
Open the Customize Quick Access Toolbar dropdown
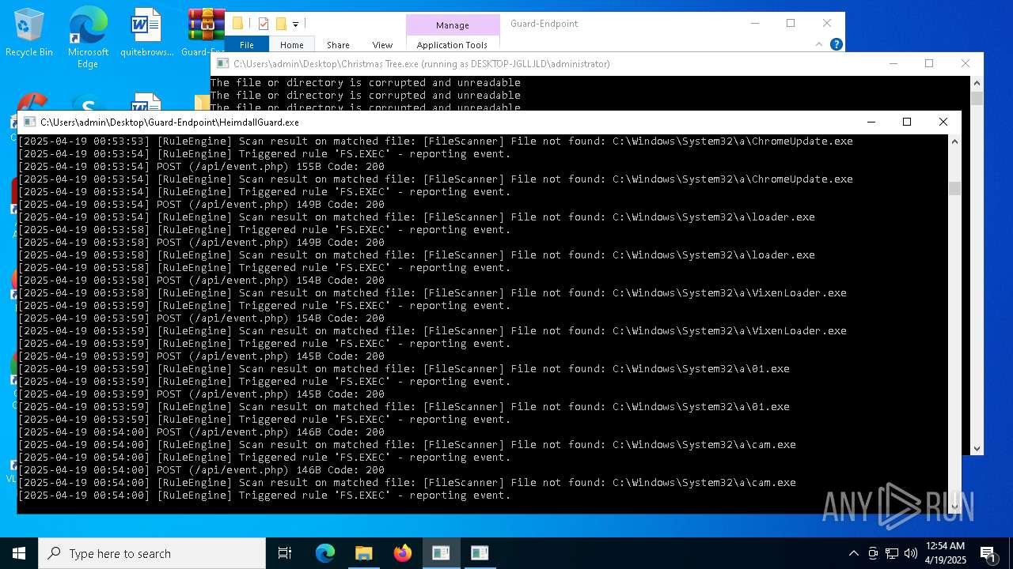point(295,24)
